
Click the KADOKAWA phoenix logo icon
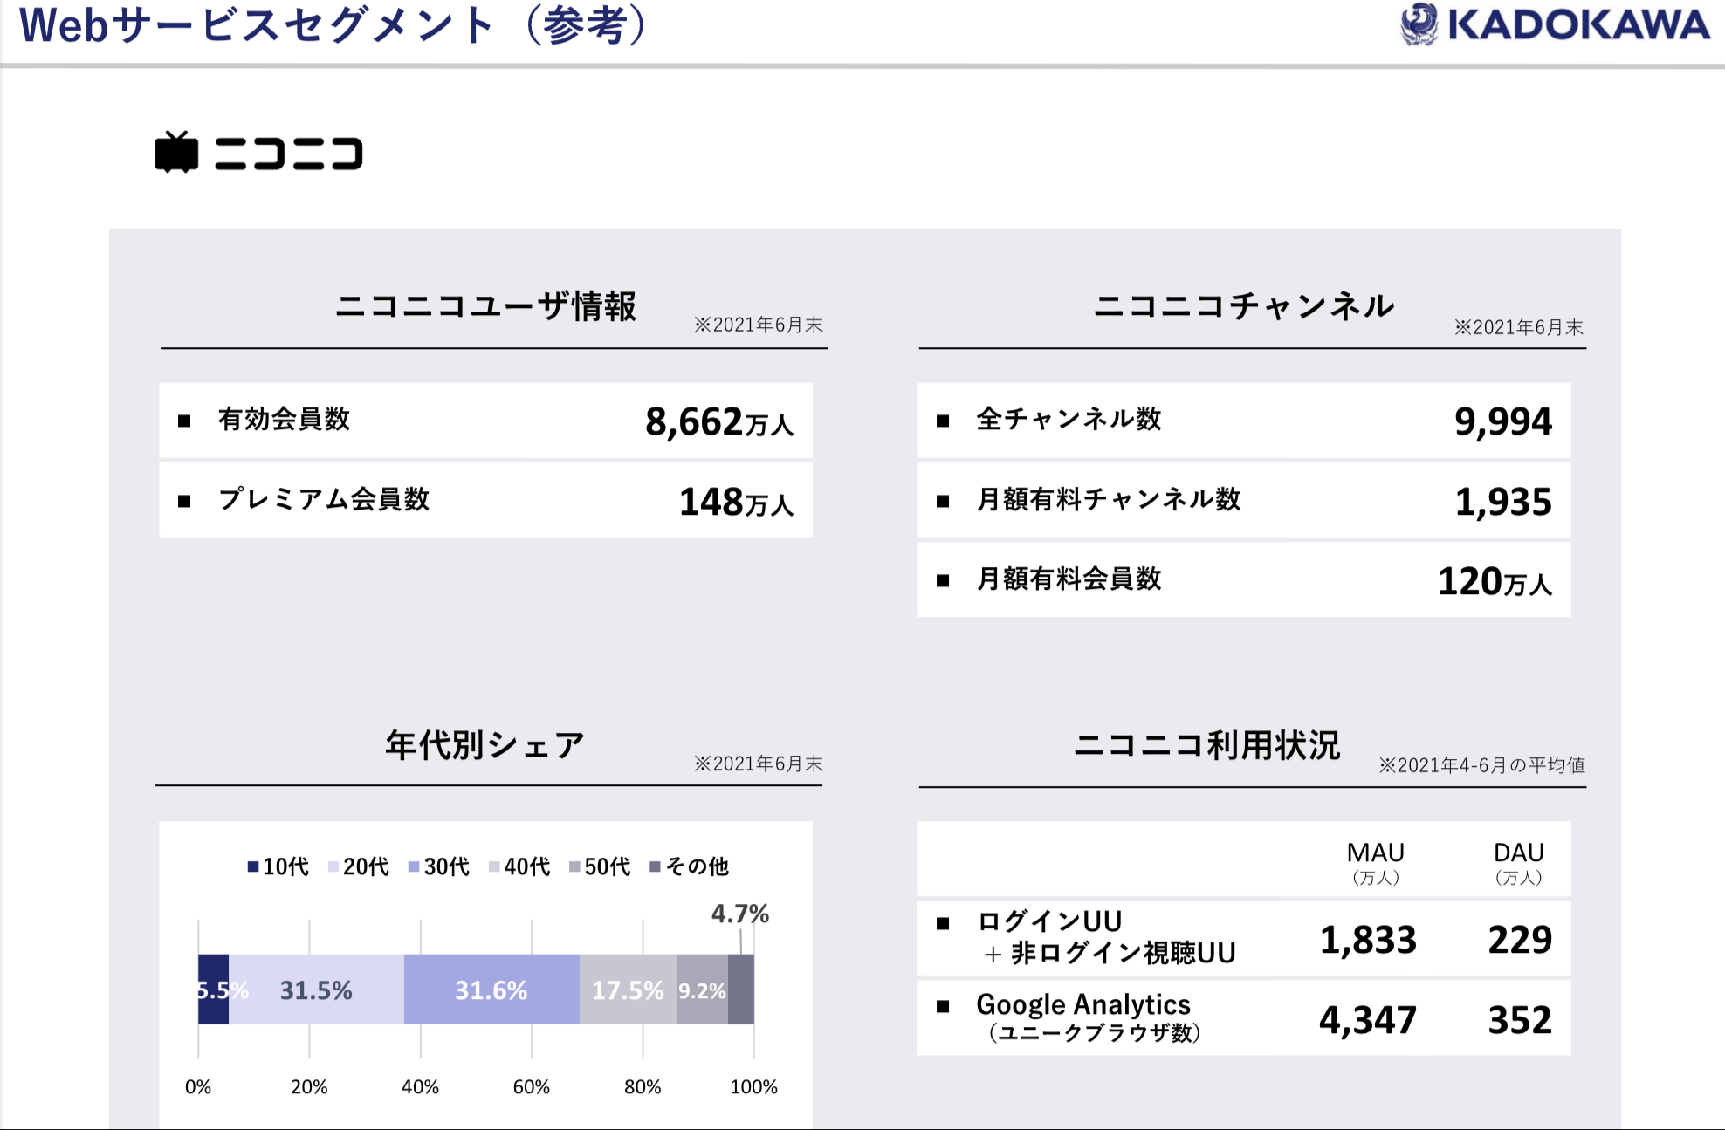click(1419, 24)
